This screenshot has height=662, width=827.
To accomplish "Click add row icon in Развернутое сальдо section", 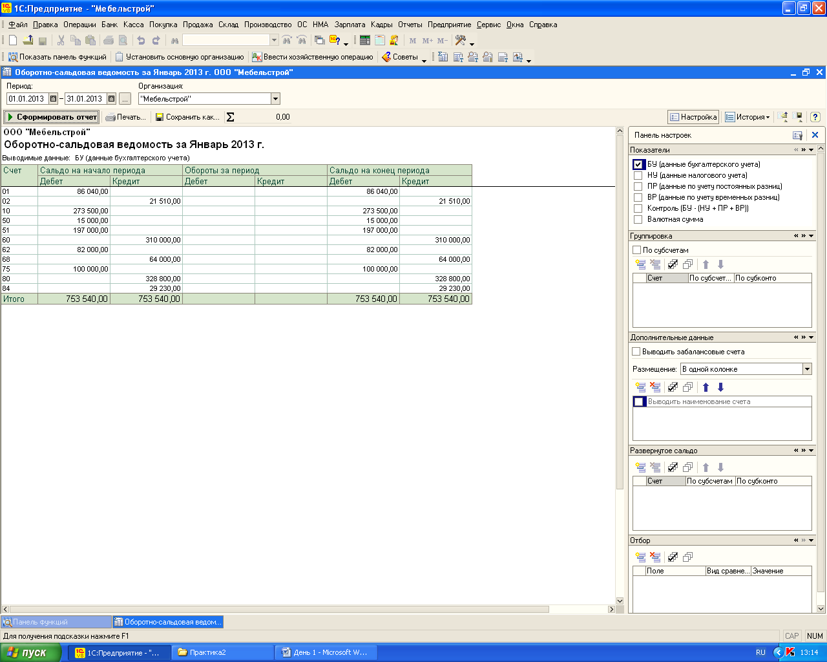I will (640, 467).
